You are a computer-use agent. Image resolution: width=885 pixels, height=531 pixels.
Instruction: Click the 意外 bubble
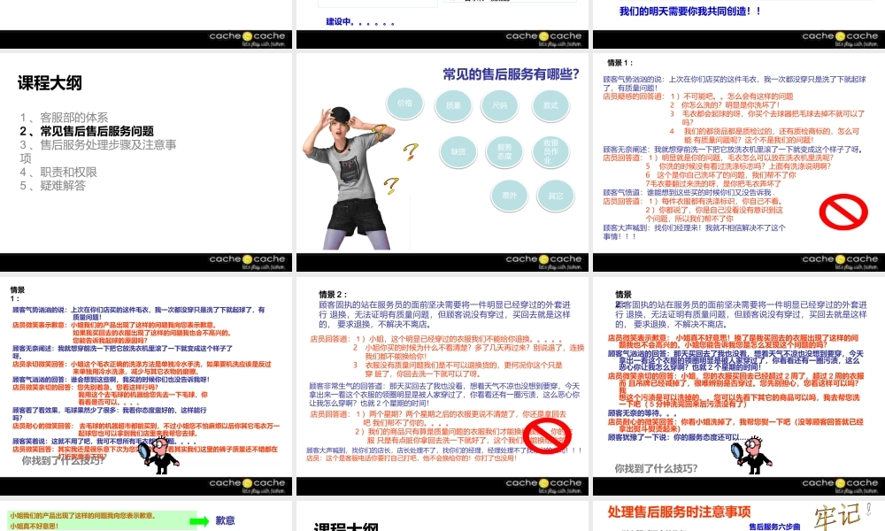coord(509,196)
